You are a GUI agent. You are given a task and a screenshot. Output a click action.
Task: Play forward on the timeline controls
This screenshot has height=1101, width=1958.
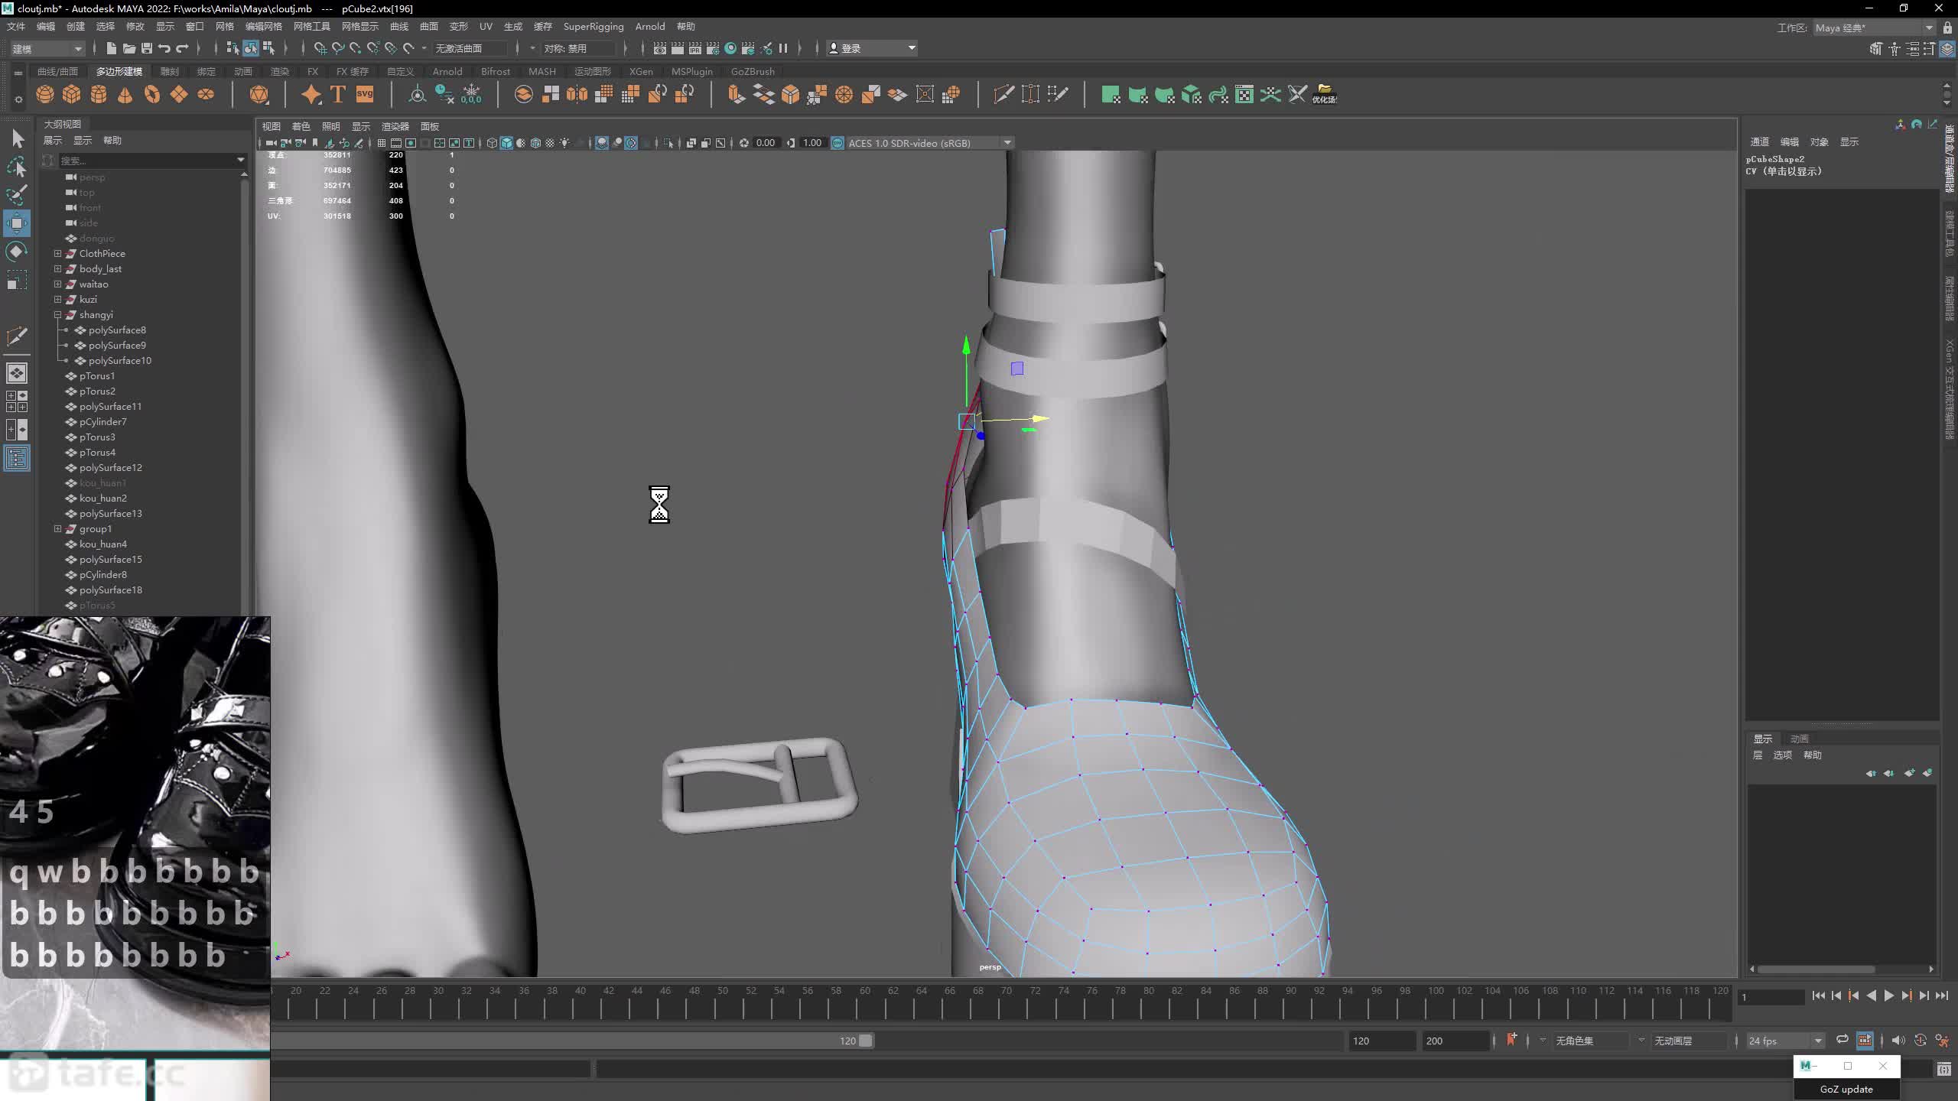click(1889, 995)
